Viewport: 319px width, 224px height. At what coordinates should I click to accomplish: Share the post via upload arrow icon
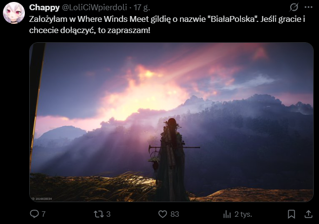tap(308, 214)
